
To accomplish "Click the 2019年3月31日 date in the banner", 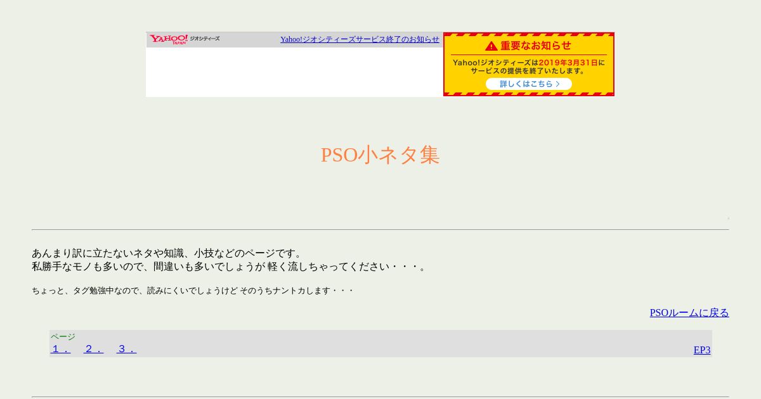I will point(568,63).
